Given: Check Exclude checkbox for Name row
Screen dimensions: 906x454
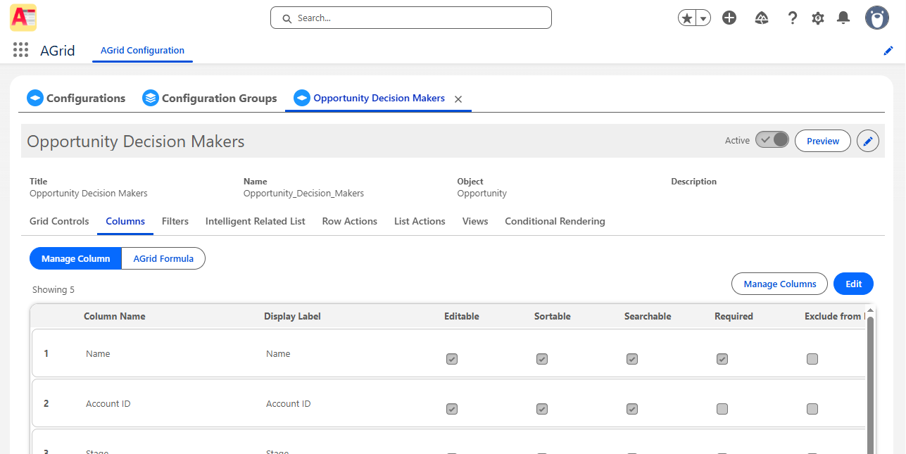Looking at the screenshot, I should (x=812, y=359).
